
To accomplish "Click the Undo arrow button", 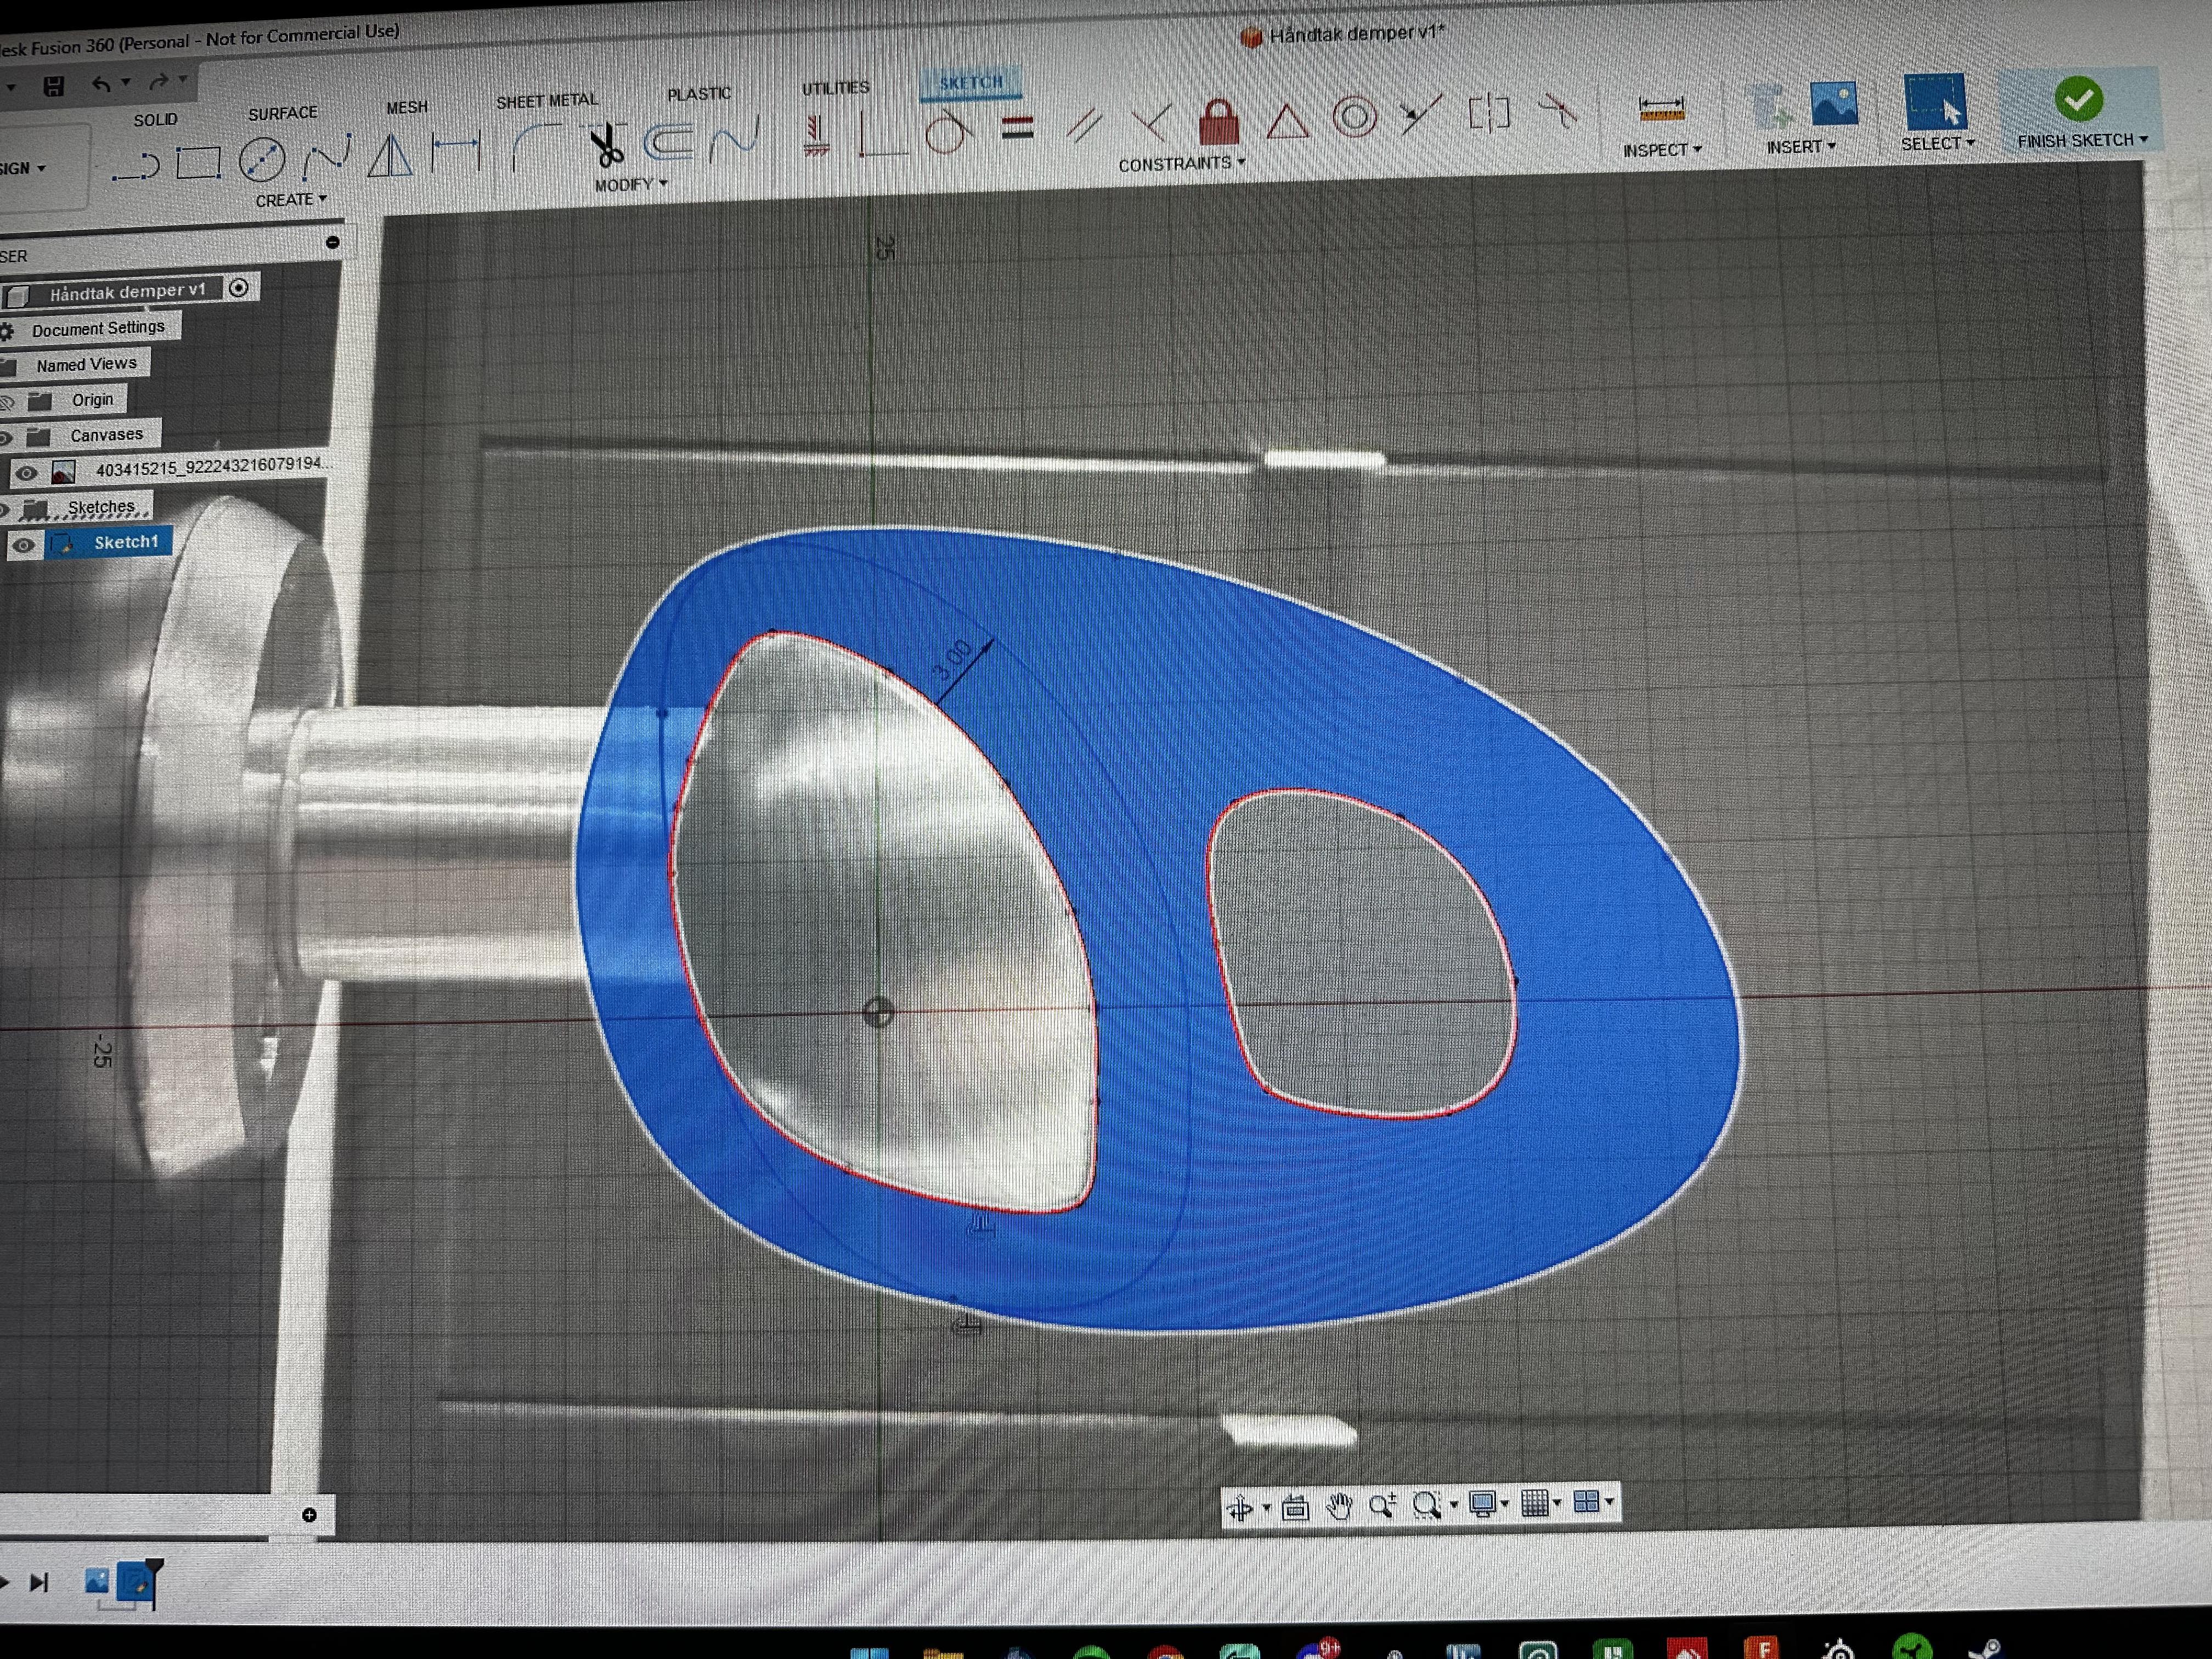I will 101,84.
